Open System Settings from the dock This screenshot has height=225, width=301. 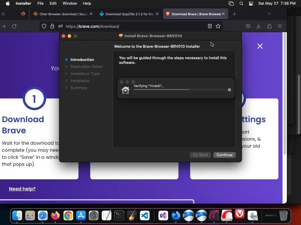pos(93,215)
